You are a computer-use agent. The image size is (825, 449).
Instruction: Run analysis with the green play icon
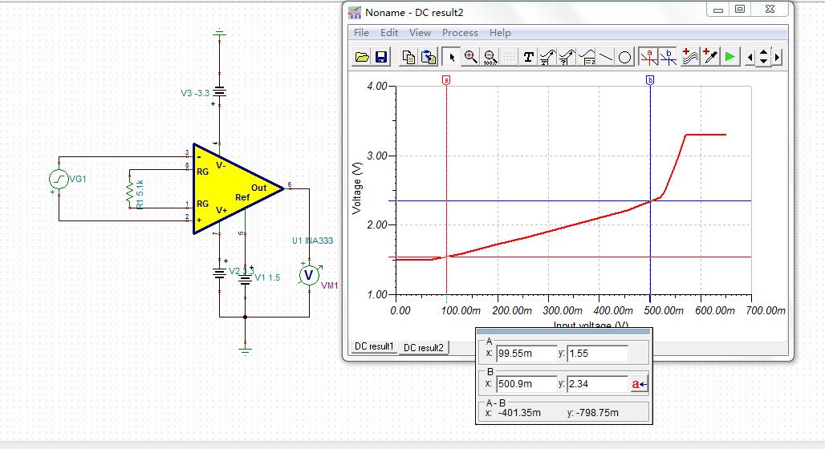pyautogui.click(x=729, y=57)
